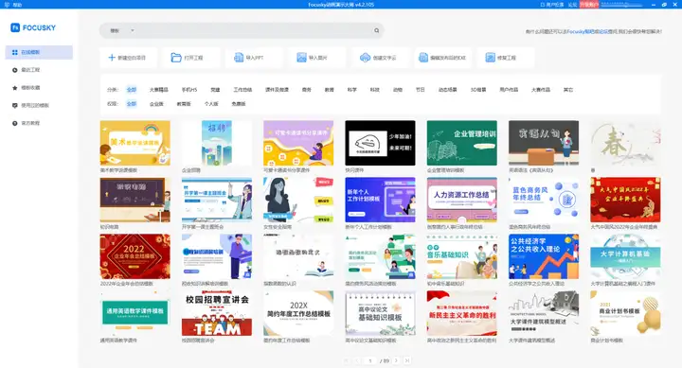Screen dimensions: 682x368
Task: Select the 教育 category
Action: [x=330, y=90]
